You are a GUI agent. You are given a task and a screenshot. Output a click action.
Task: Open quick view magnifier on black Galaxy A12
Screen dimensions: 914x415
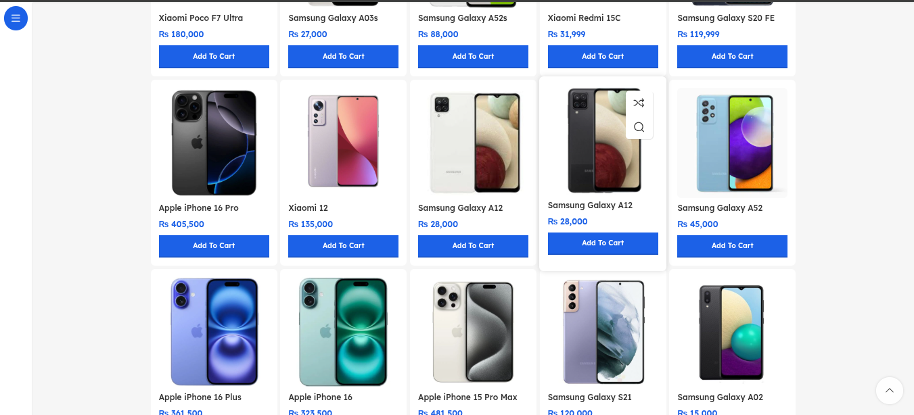[639, 127]
